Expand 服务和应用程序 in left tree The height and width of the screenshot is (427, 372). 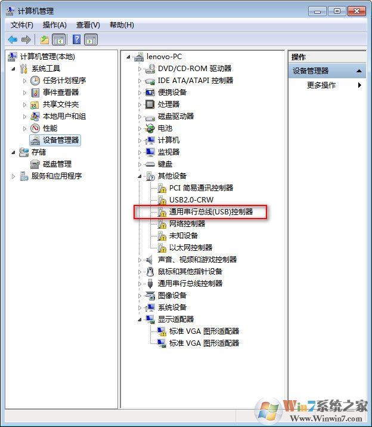click(13, 176)
